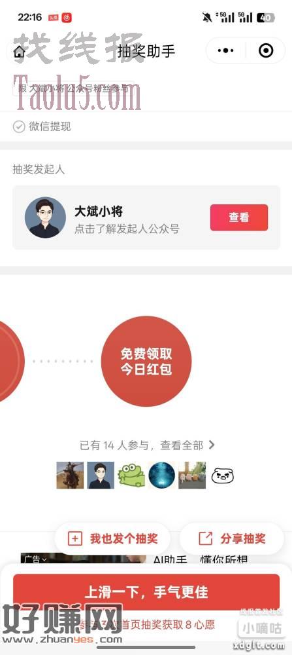The width and height of the screenshot is (292, 655).
Task: Tap the muted bell status icon
Action: click(x=206, y=17)
